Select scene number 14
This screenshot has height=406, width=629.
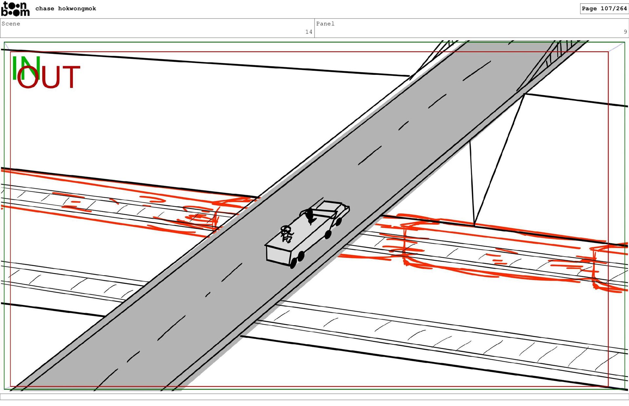309,32
